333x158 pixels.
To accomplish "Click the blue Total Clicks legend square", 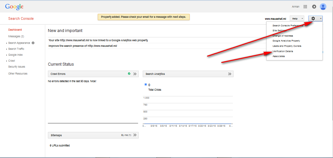I will click(x=146, y=84).
